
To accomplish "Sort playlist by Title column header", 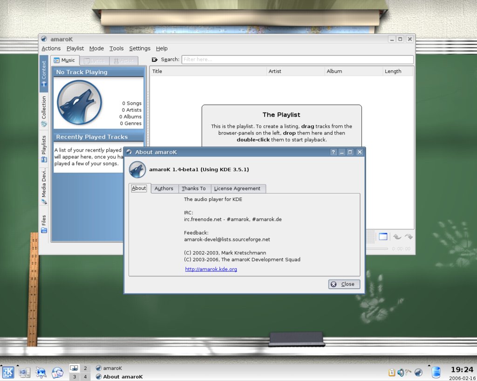I will pyautogui.click(x=208, y=71).
